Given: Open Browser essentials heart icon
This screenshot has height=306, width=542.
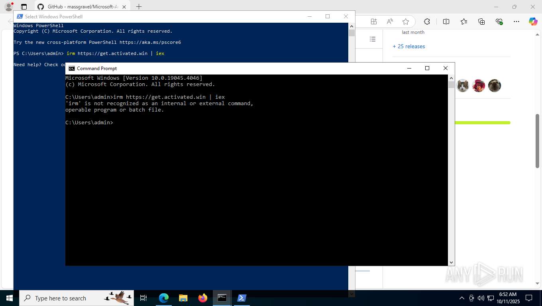Looking at the screenshot, I should pyautogui.click(x=499, y=22).
